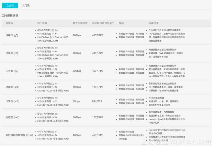
Task: Click CPU与内存配比为 1:2 in c5 row
Action: 47,48
